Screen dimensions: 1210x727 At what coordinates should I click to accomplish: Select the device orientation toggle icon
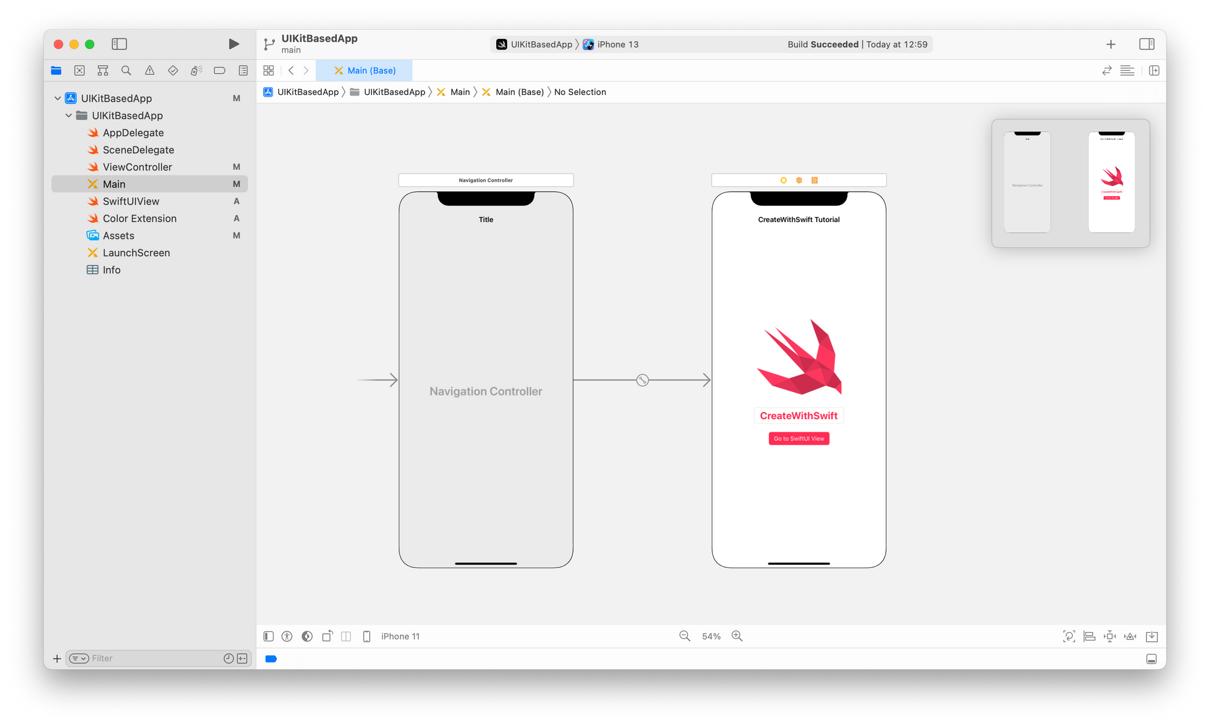[x=327, y=635]
